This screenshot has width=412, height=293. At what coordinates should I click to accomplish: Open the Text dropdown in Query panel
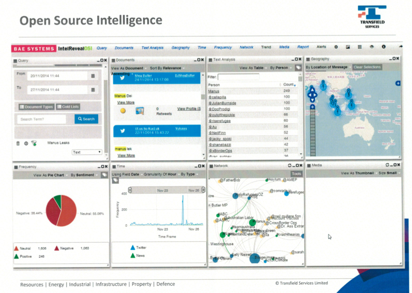click(x=87, y=152)
